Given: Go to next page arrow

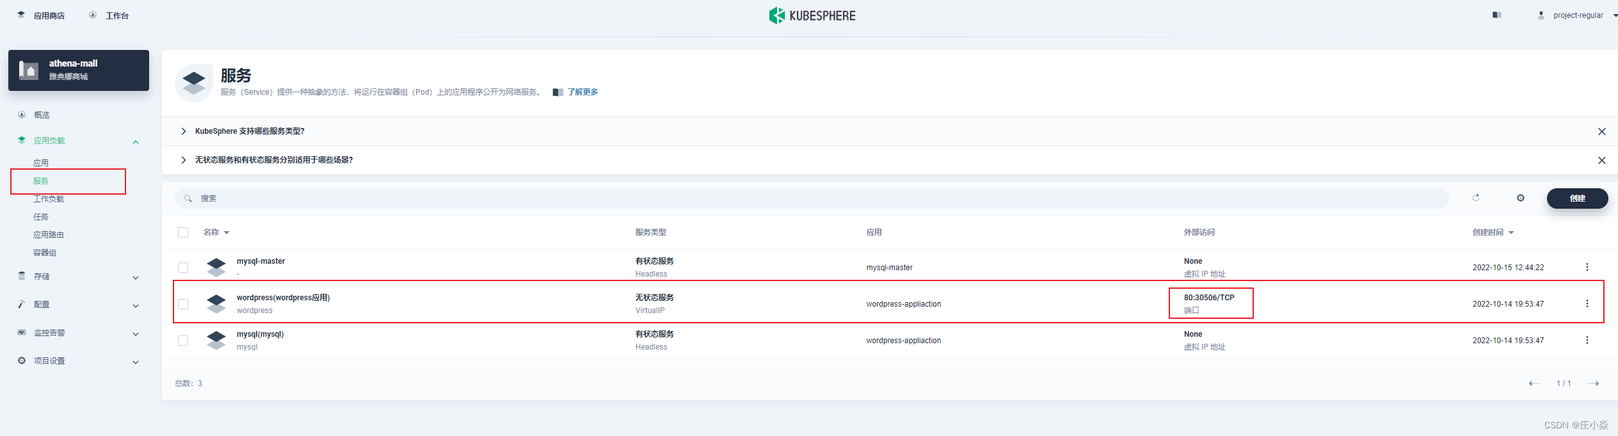Looking at the screenshot, I should pyautogui.click(x=1594, y=384).
